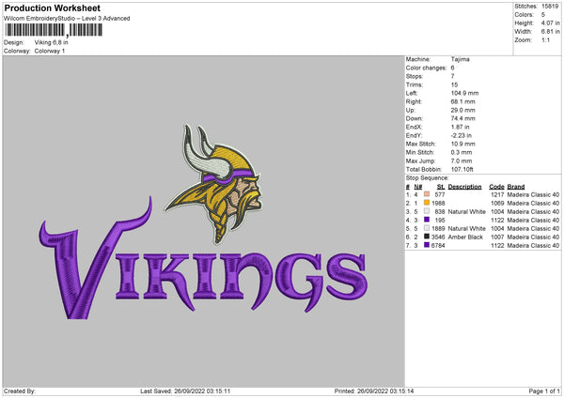
Task: Click the St. column header
Action: 441,187
